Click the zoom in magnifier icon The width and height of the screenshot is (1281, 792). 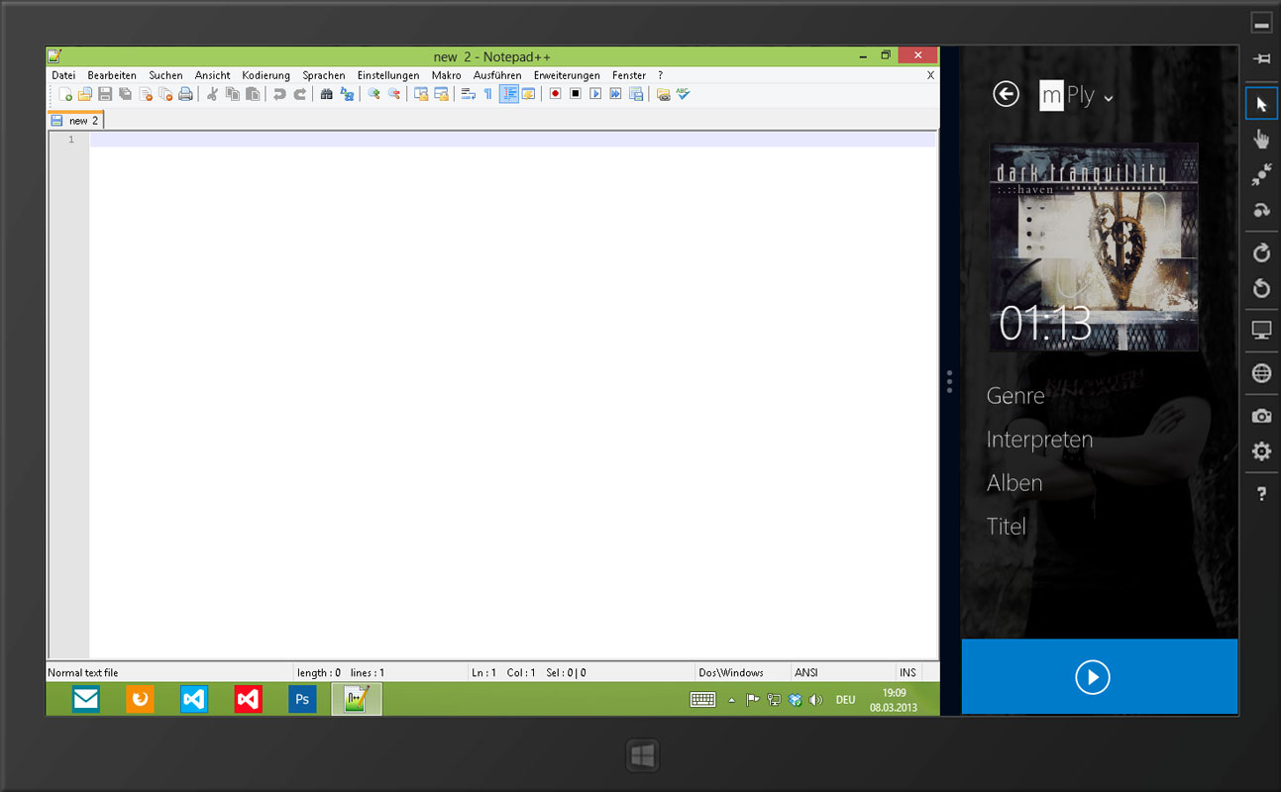[x=374, y=94]
